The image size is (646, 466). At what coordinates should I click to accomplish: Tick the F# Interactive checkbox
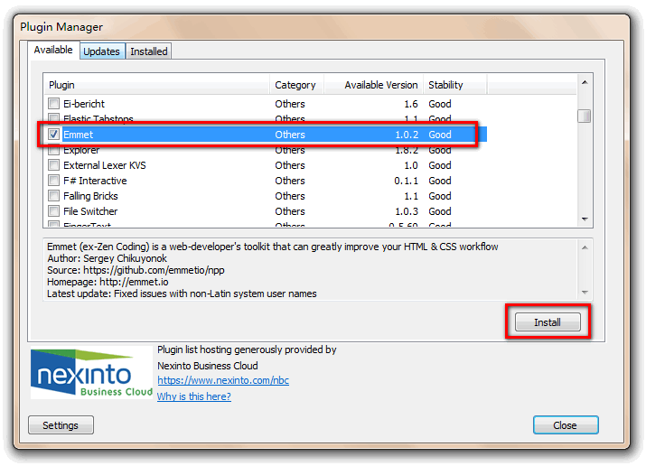coord(53,181)
